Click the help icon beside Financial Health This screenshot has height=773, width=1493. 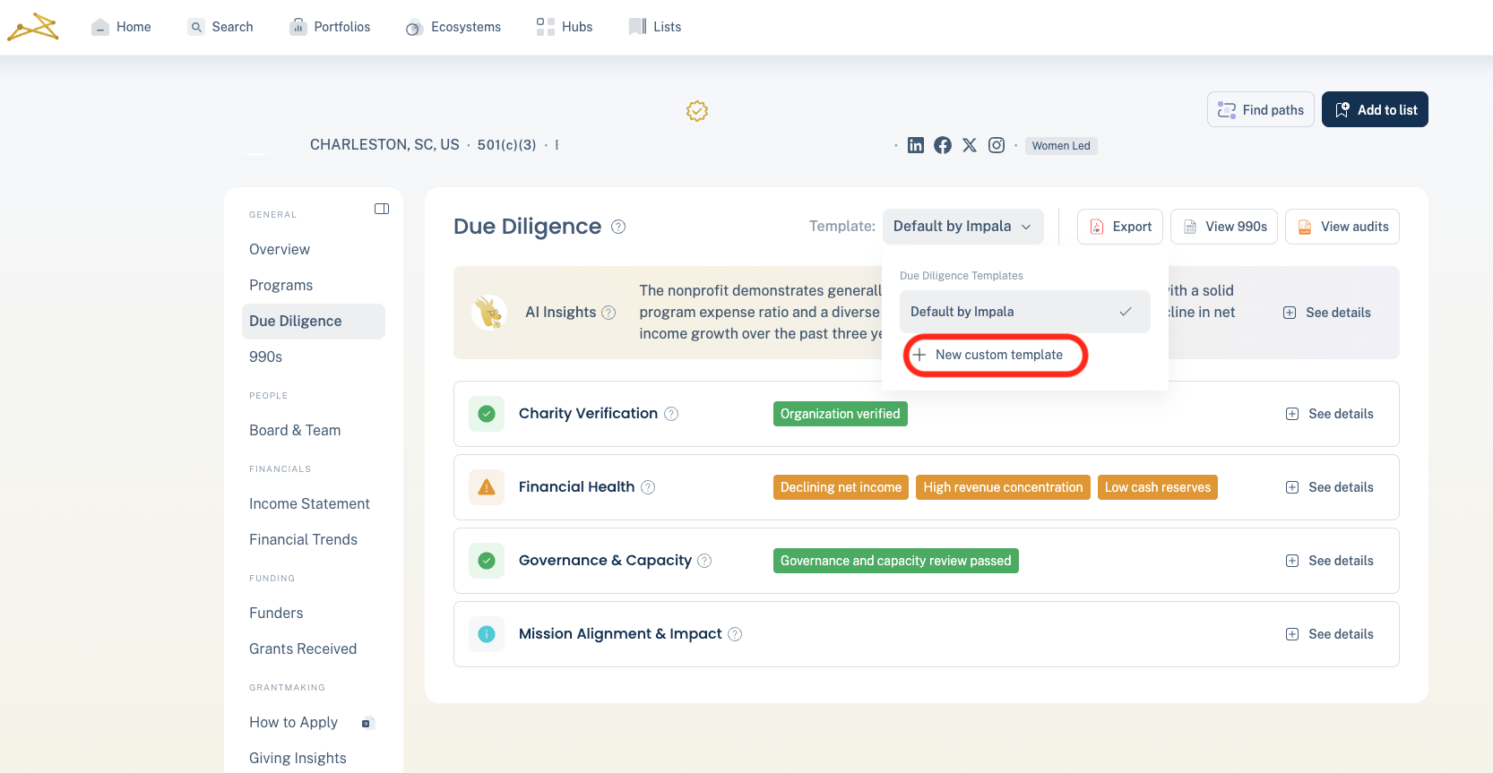(x=648, y=487)
